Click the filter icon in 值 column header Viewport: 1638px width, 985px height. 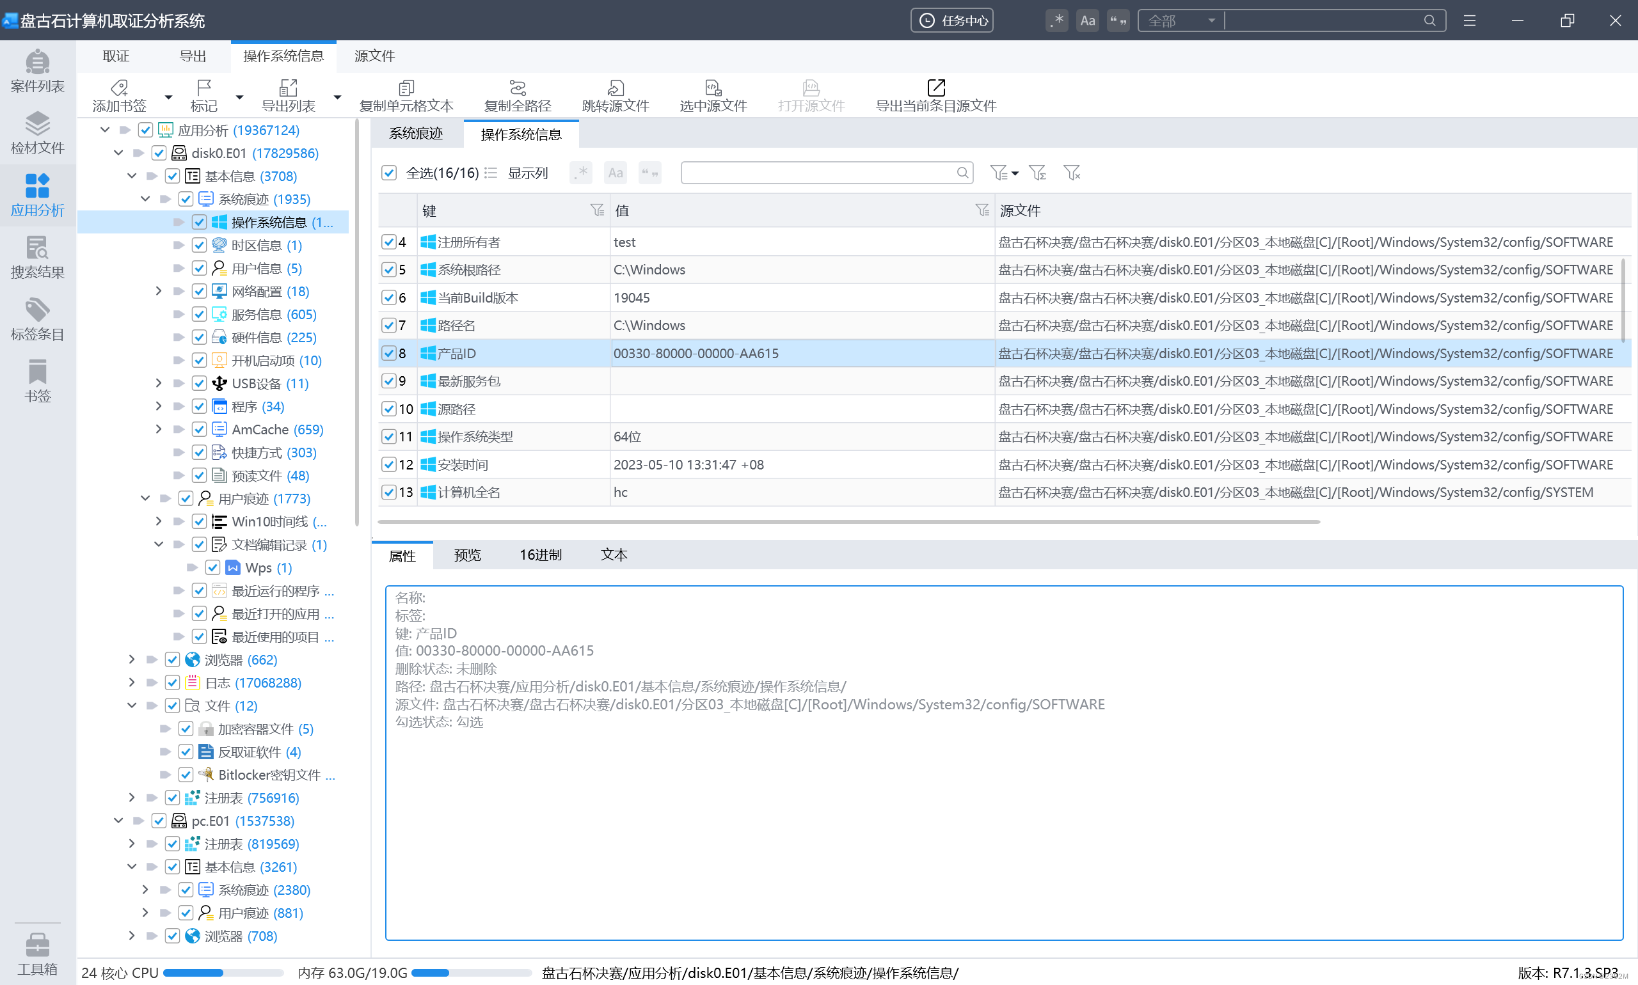(982, 210)
